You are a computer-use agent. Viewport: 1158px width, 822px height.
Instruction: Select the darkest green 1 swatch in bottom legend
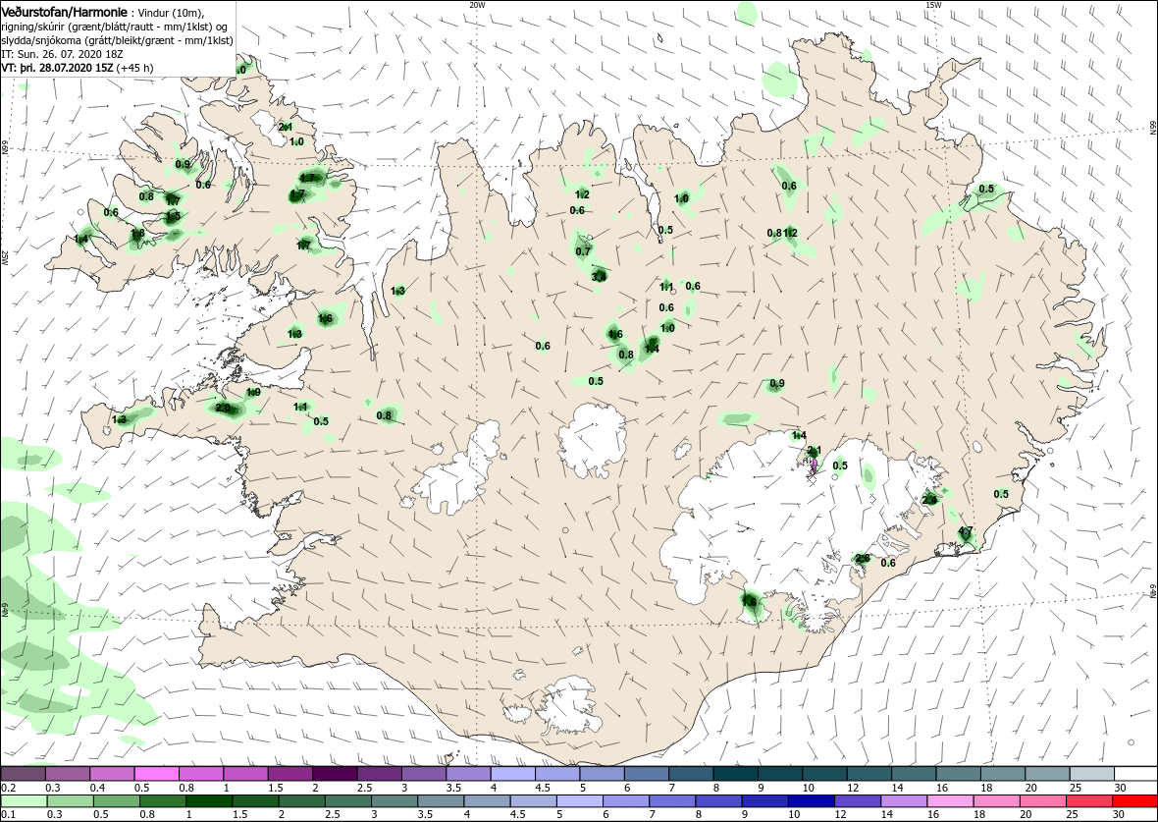pos(208,801)
